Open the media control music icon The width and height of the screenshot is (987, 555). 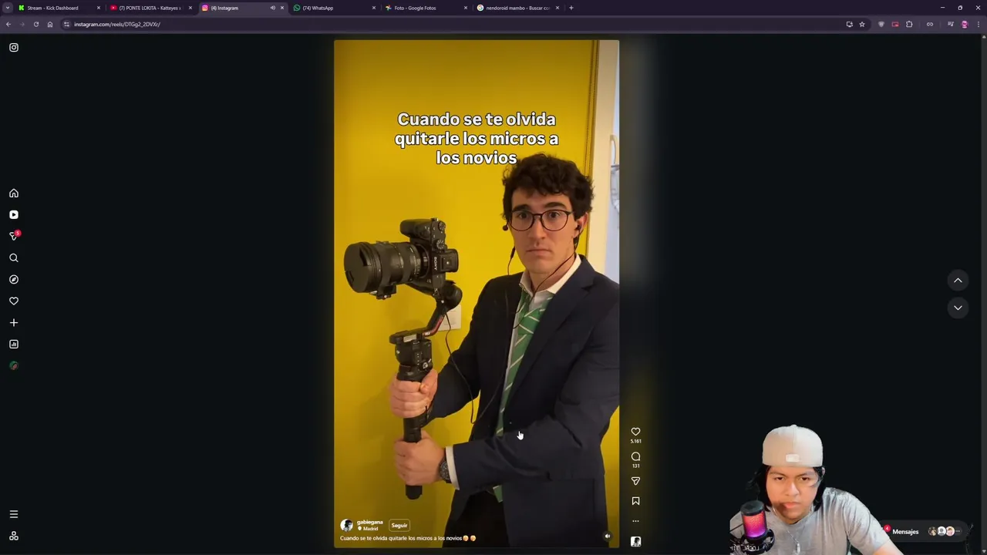pyautogui.click(x=950, y=24)
